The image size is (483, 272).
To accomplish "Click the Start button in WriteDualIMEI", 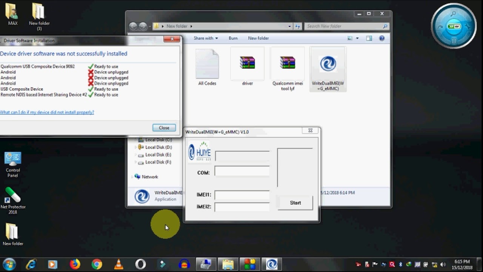I will [295, 203].
